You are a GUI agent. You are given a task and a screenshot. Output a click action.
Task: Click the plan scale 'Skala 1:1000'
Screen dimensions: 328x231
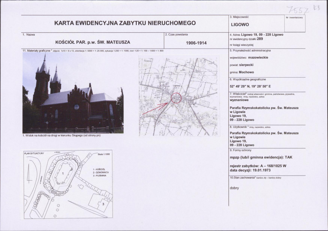click(x=104, y=154)
